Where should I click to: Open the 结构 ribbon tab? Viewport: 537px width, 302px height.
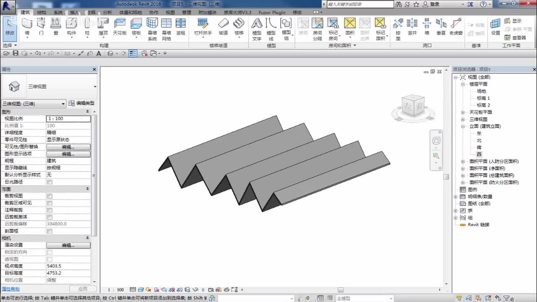[42, 13]
